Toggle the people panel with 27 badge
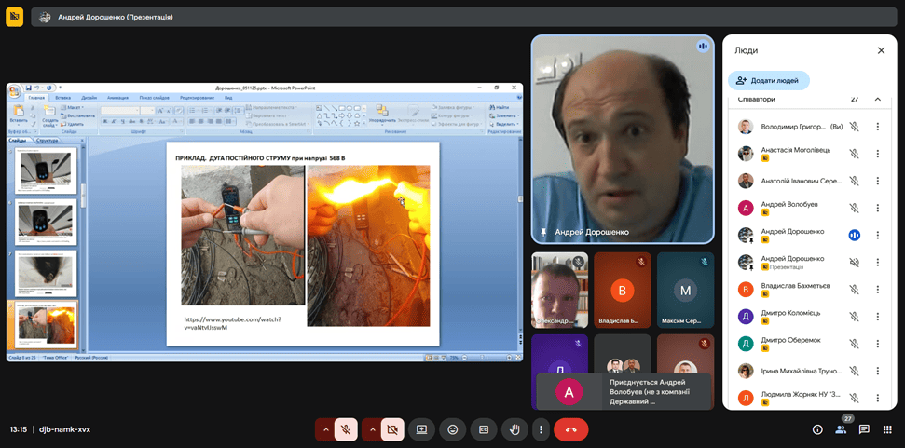Image resolution: width=905 pixels, height=448 pixels. pyautogui.click(x=841, y=428)
